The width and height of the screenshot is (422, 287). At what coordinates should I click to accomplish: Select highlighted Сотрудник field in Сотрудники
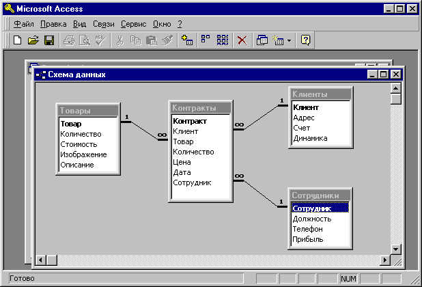point(320,208)
